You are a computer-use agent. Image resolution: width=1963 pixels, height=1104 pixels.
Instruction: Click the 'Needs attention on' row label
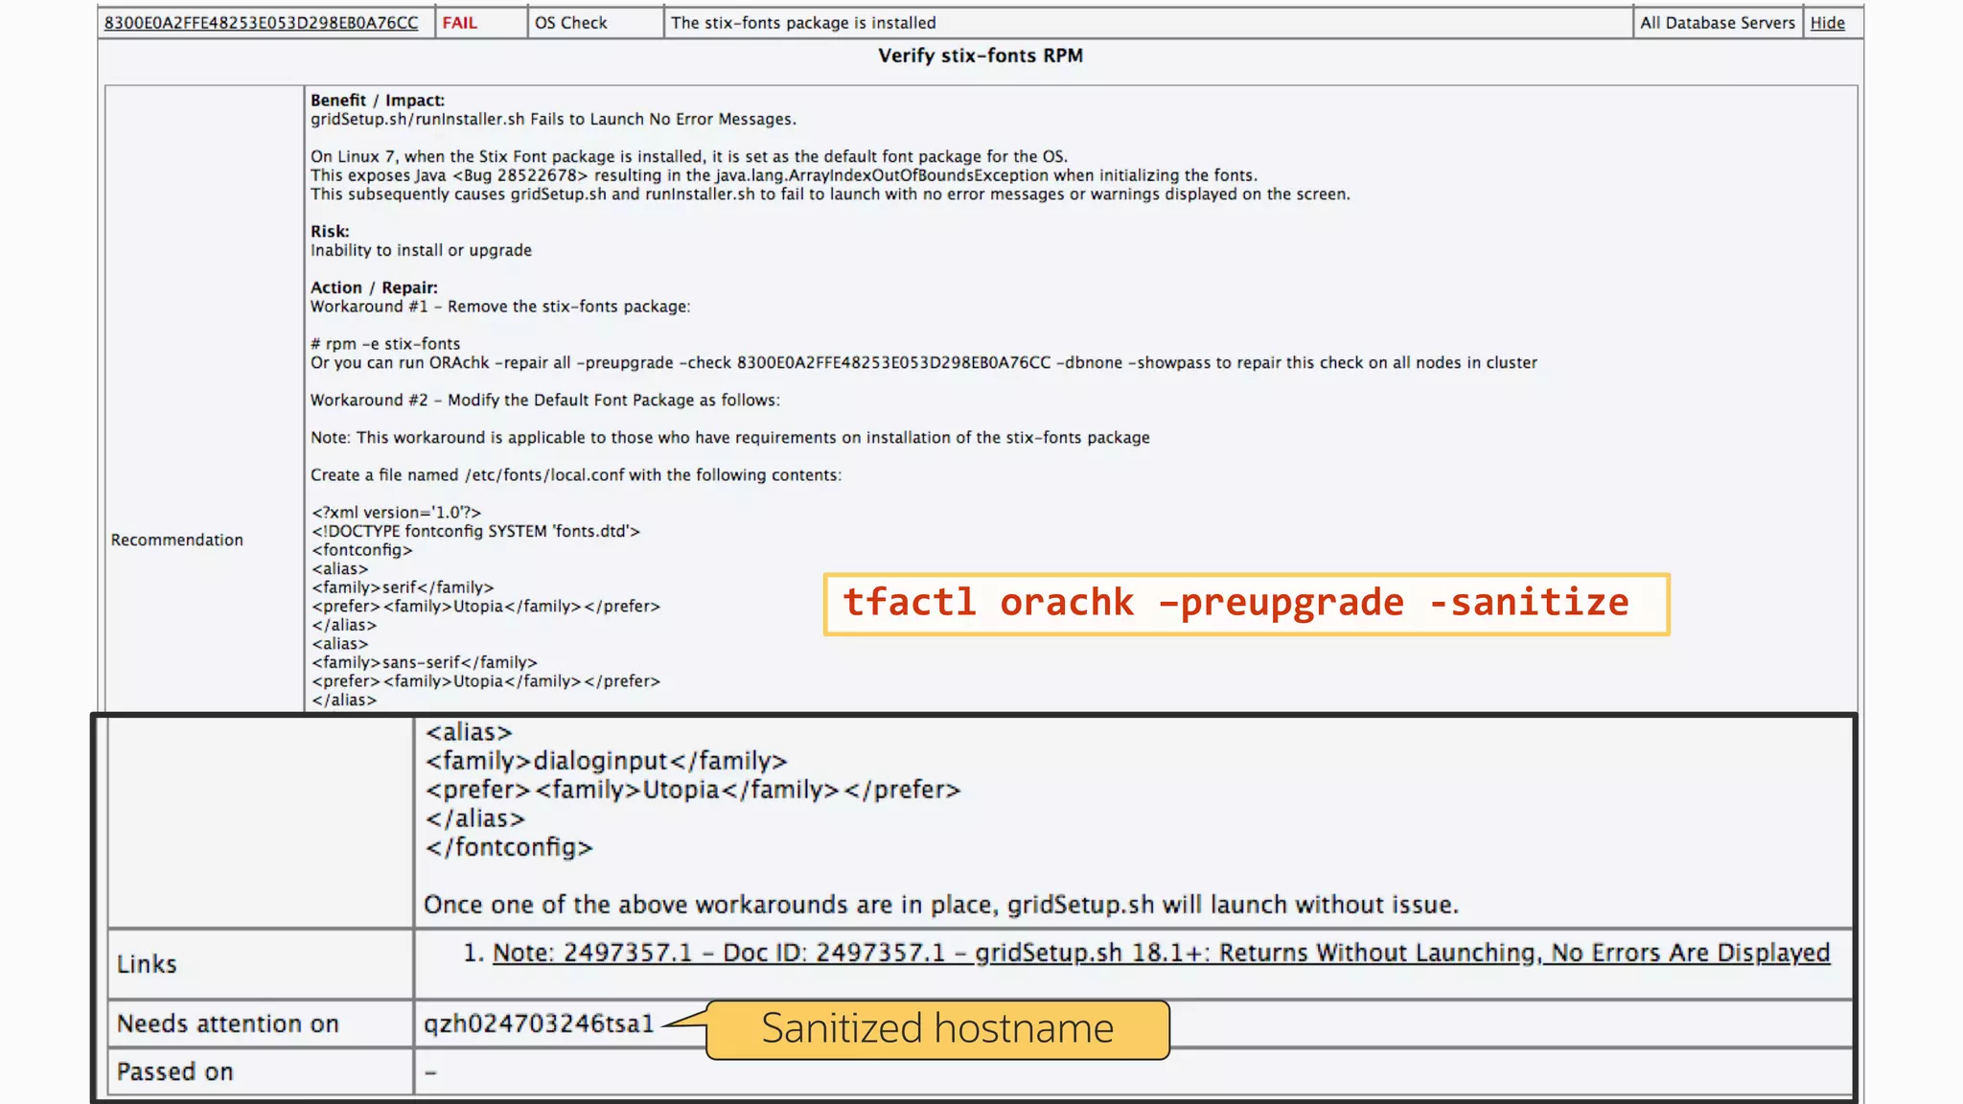228,1023
